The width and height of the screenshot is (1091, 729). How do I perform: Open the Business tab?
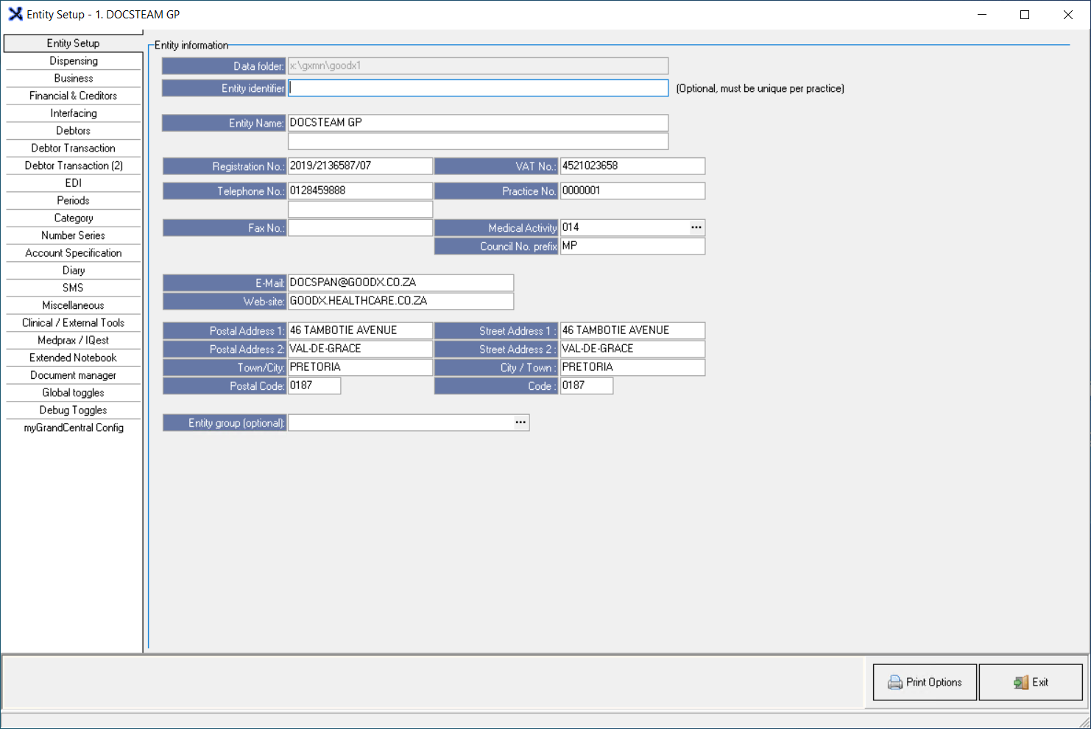coord(73,79)
